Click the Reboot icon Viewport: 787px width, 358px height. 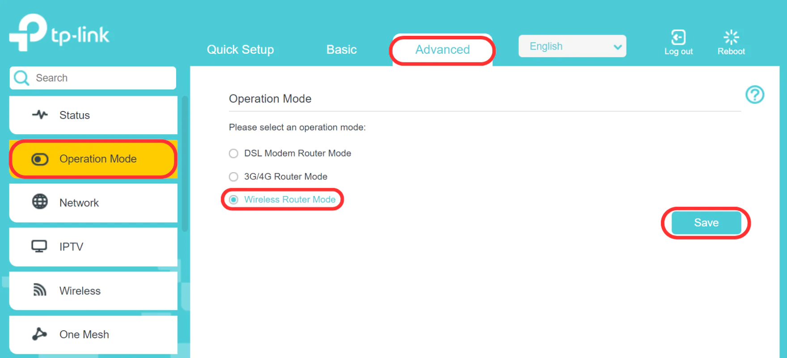(731, 37)
